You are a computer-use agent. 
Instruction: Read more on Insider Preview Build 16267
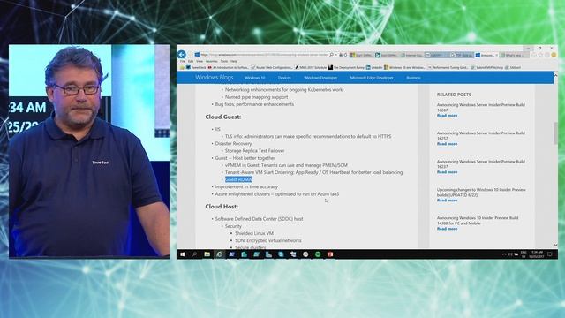click(447, 116)
